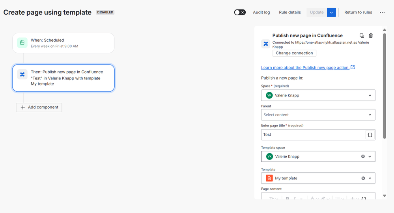Click the DISABLED status badge
The width and height of the screenshot is (394, 213).
click(x=105, y=12)
